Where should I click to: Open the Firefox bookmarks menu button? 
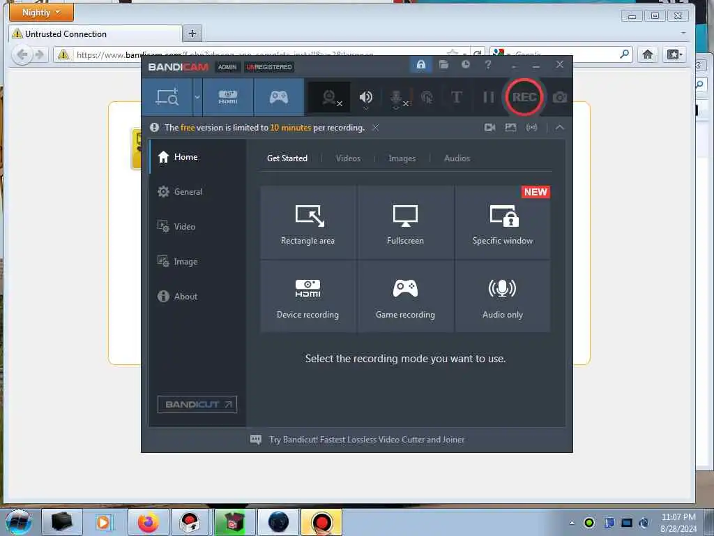(x=674, y=54)
